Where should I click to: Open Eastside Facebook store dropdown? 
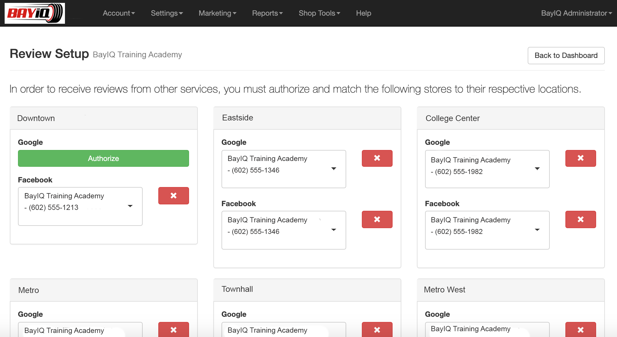tap(284, 230)
